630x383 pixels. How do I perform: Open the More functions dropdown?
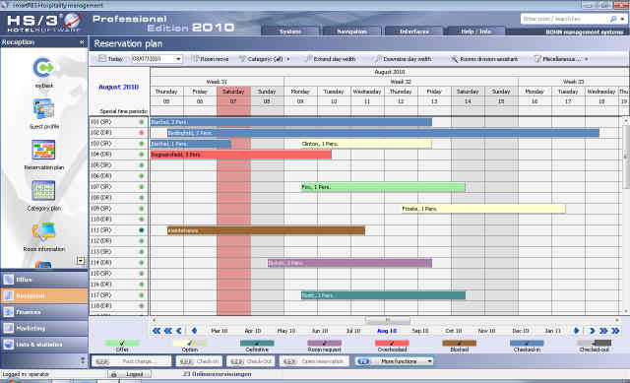[429, 361]
